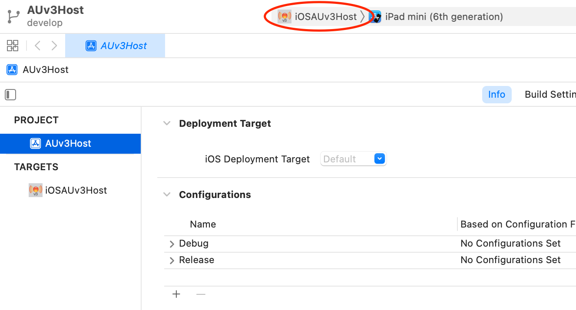Open the source control branch icon
The width and height of the screenshot is (576, 310).
point(13,16)
